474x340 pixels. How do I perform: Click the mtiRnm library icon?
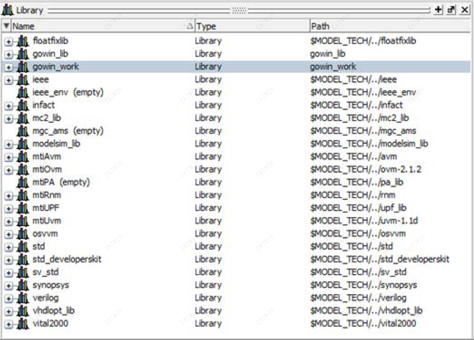(x=23, y=195)
